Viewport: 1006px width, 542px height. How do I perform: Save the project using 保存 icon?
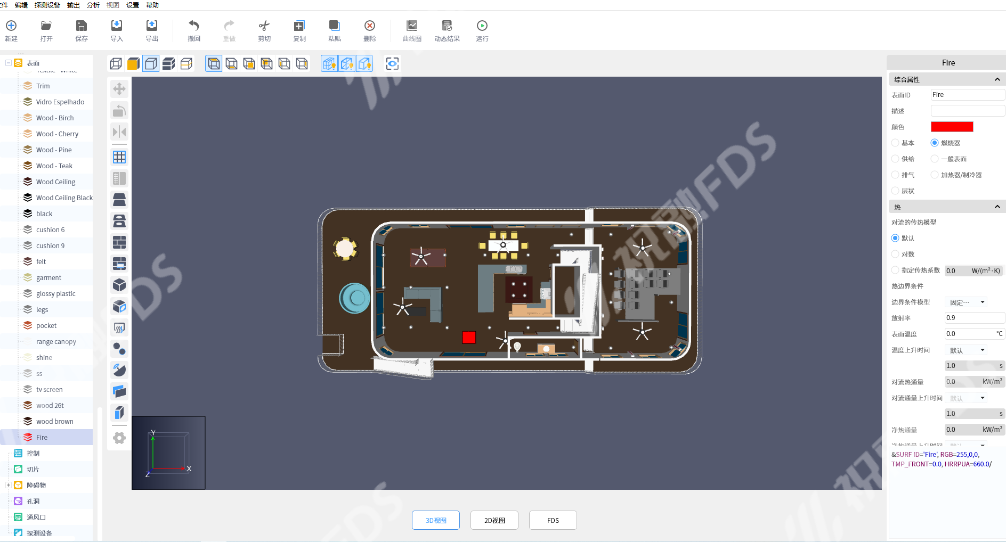[x=82, y=30]
